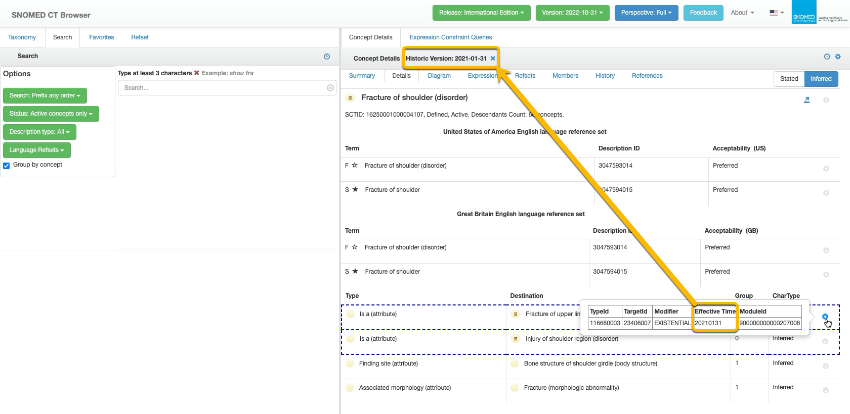Switch to the Refset tab
850x414 pixels.
140,37
